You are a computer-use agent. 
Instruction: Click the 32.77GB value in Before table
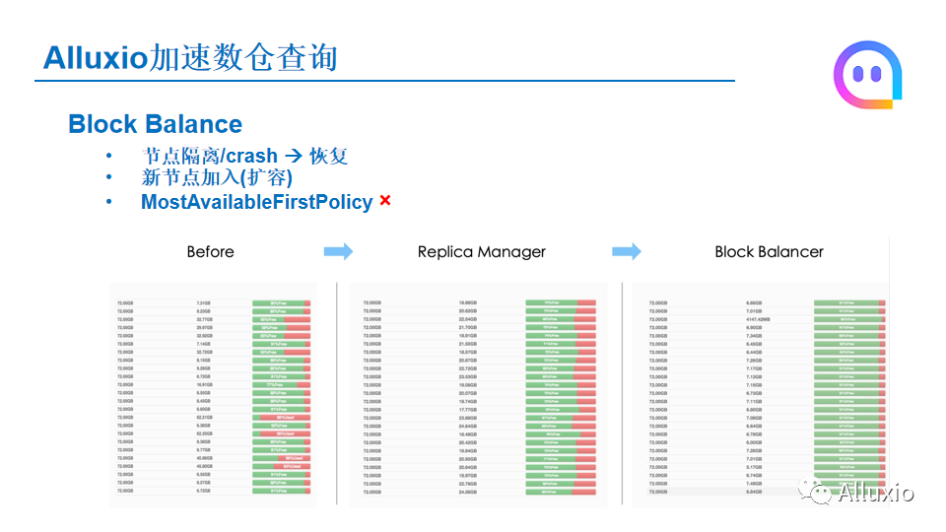pos(204,319)
